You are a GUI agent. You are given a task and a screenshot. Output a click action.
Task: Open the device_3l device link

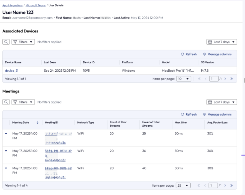coord(11,70)
